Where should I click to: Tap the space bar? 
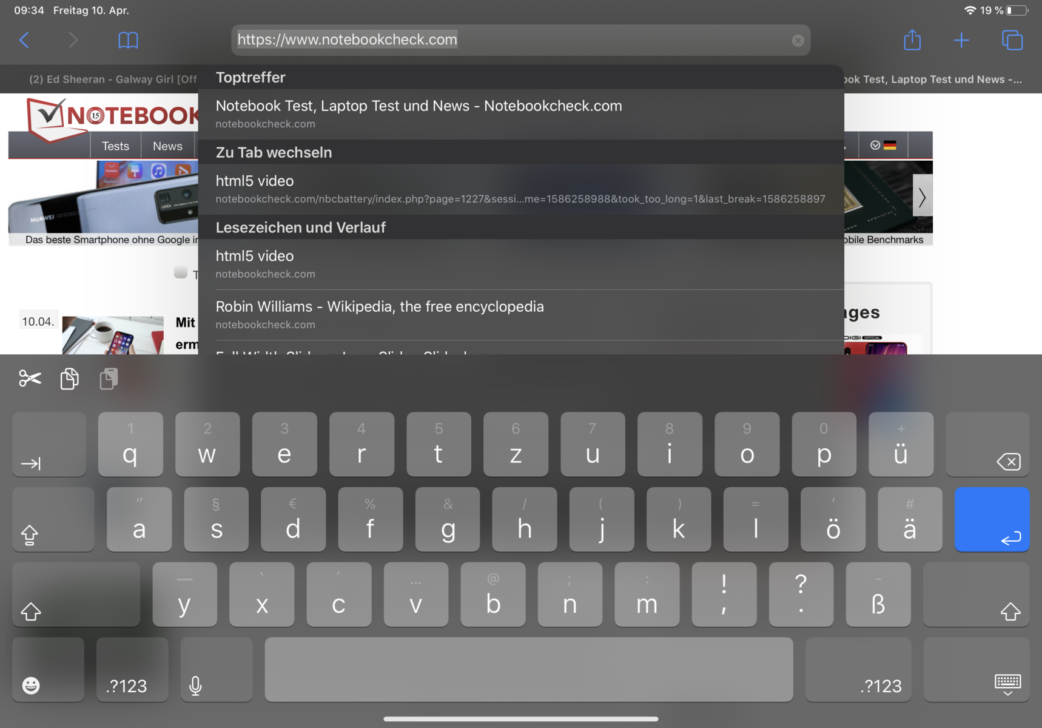(x=529, y=669)
